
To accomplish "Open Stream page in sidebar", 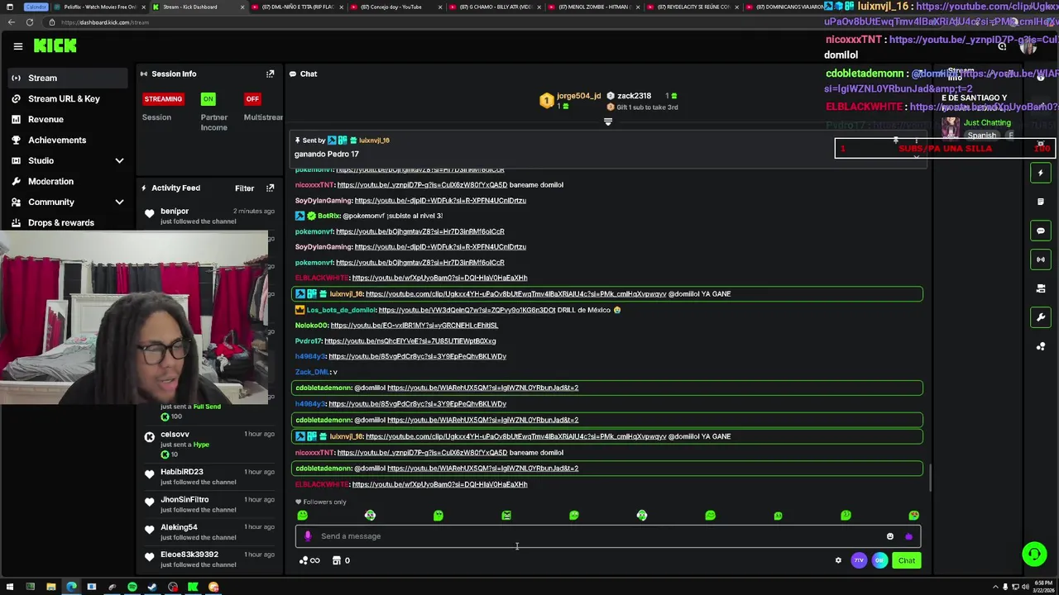I will click(x=66, y=78).
